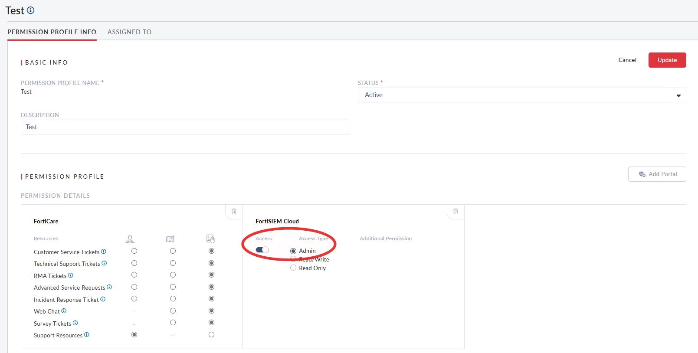Click the Add Portal button
This screenshot has width=698, height=353.
657,174
